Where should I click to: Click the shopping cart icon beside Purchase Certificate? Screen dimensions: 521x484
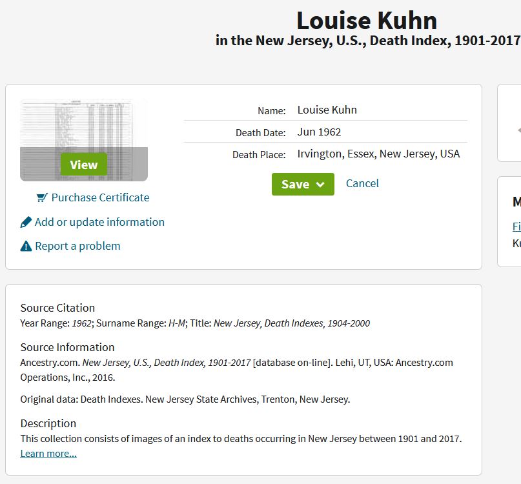[42, 198]
